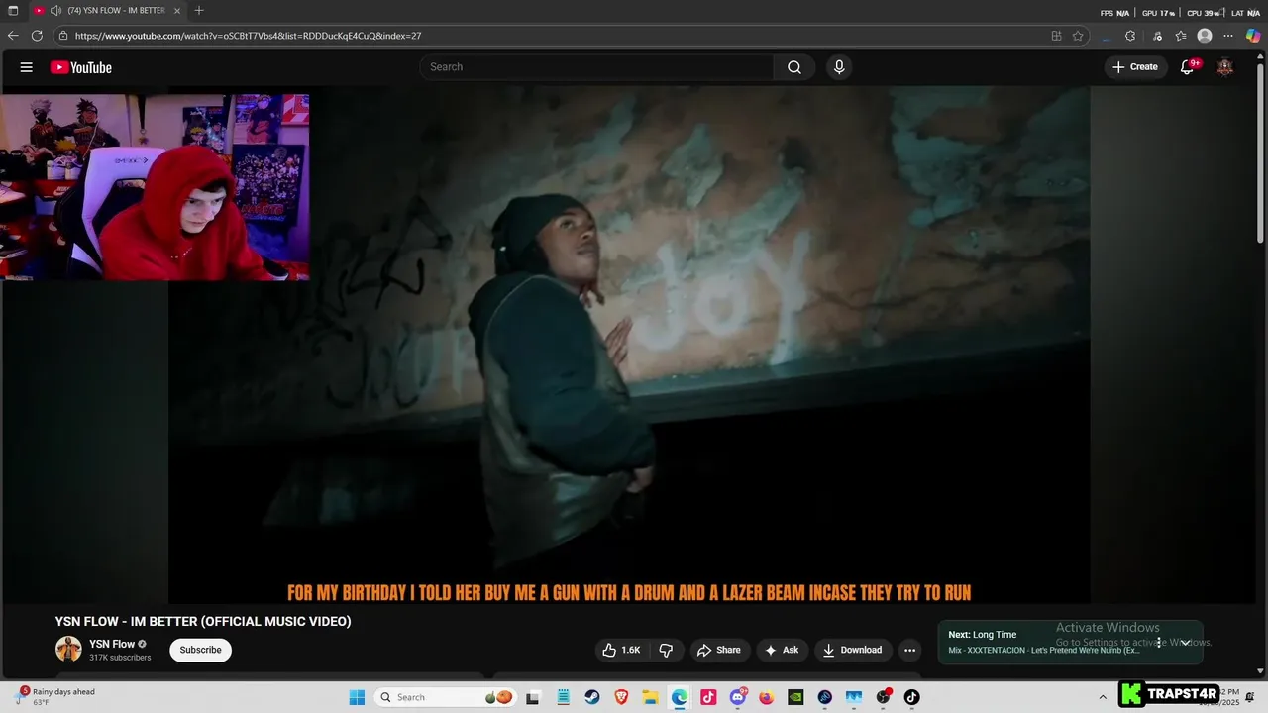This screenshot has height=713, width=1268.
Task: Open the favorites list icon
Action: (x=1181, y=36)
